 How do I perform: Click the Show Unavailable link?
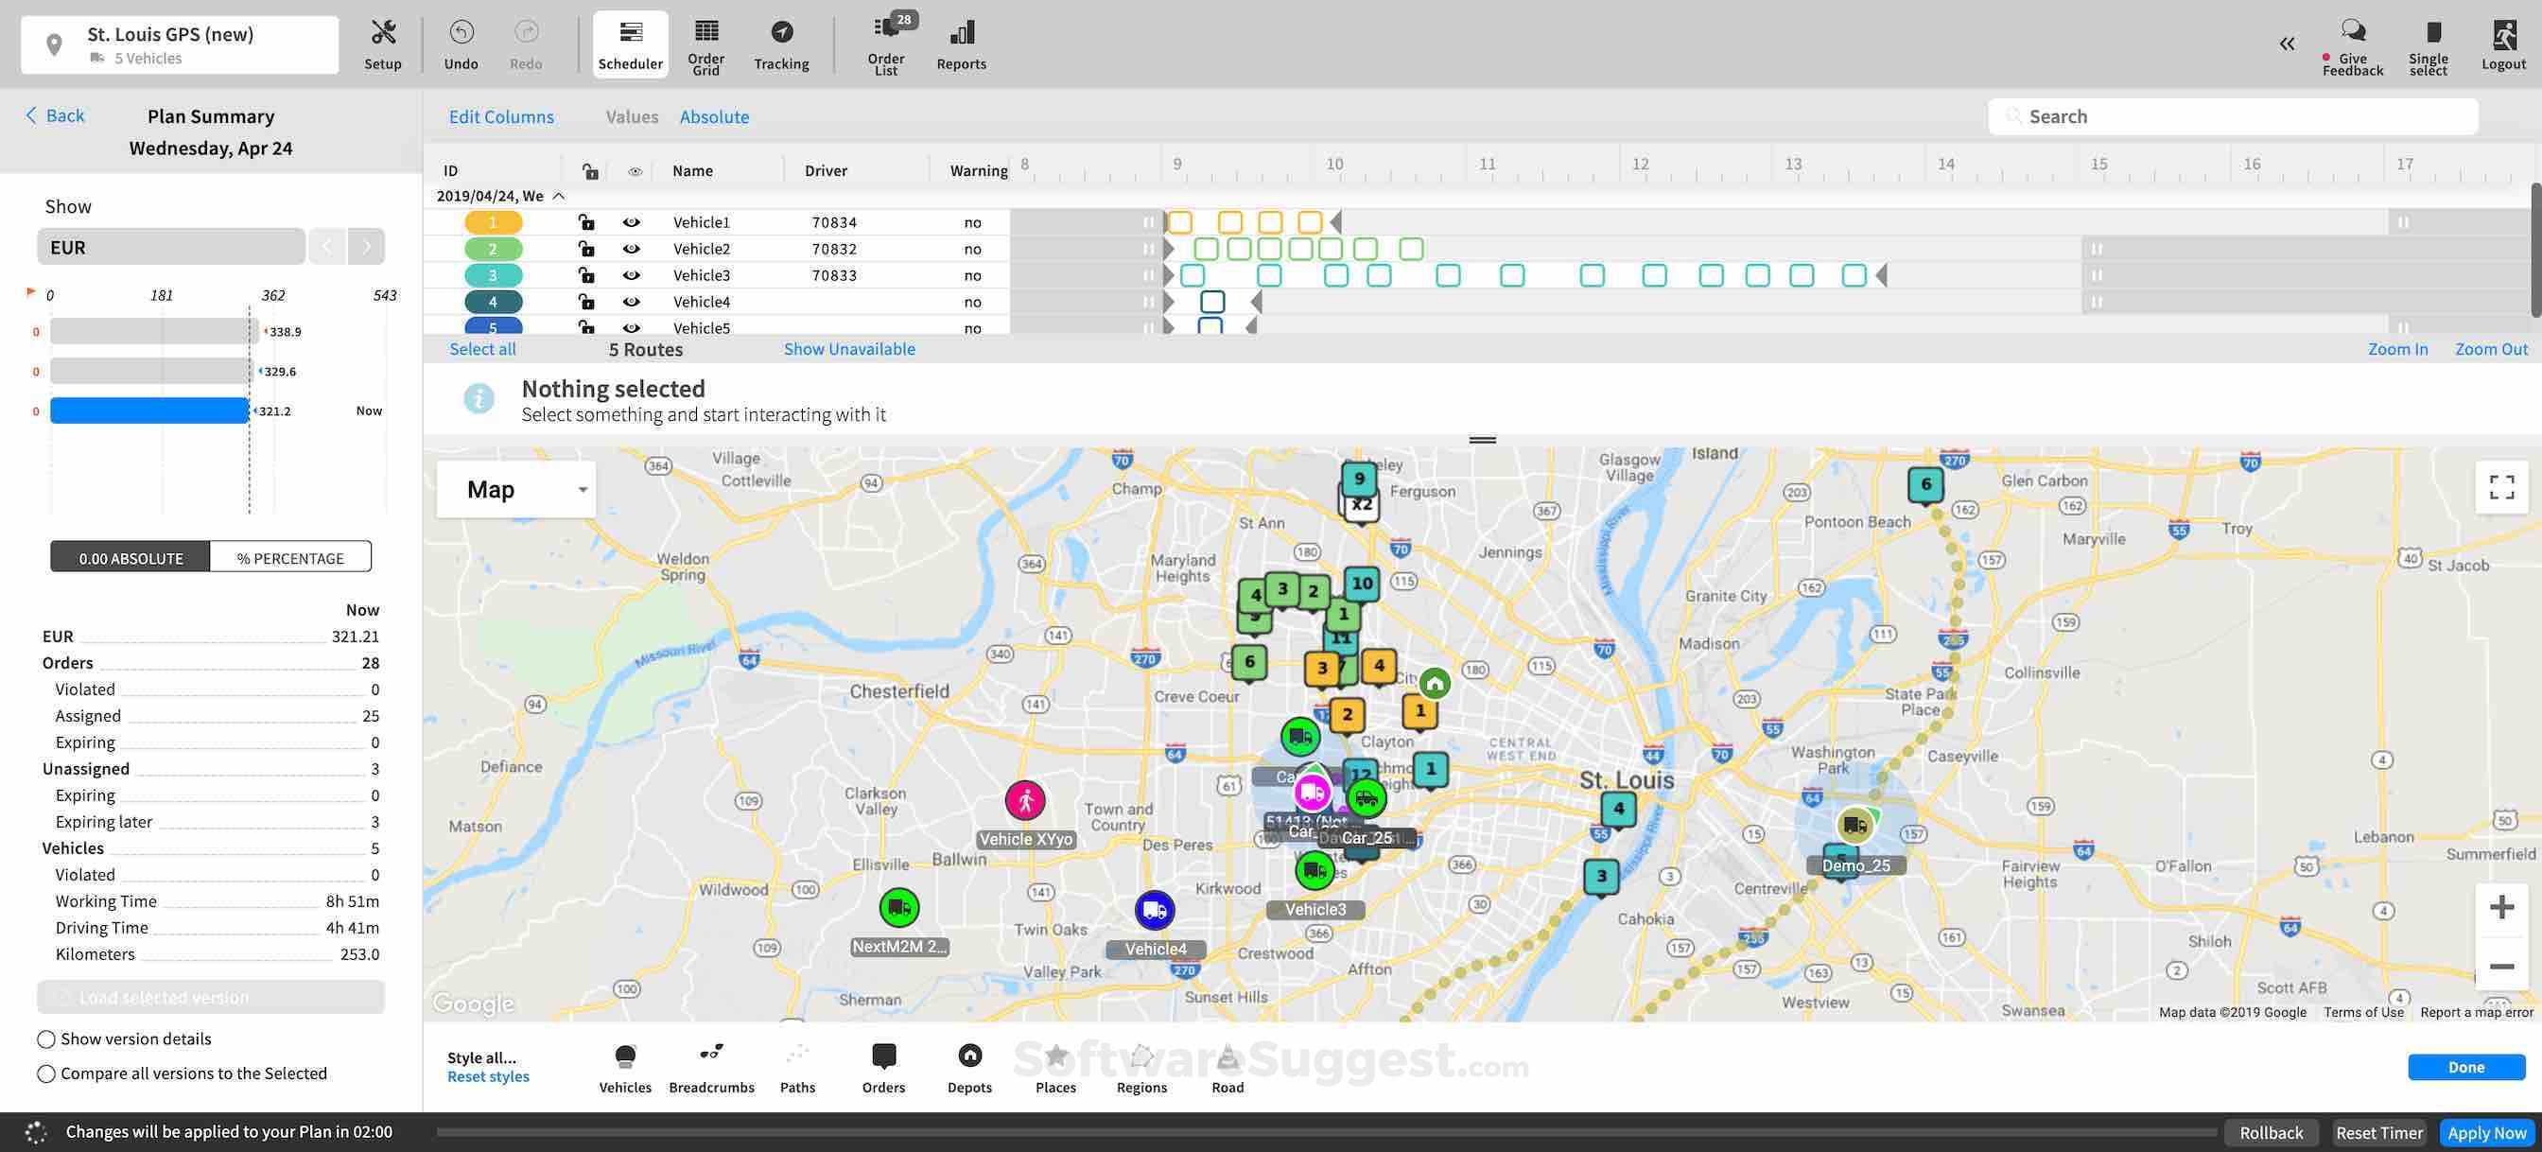click(x=848, y=348)
